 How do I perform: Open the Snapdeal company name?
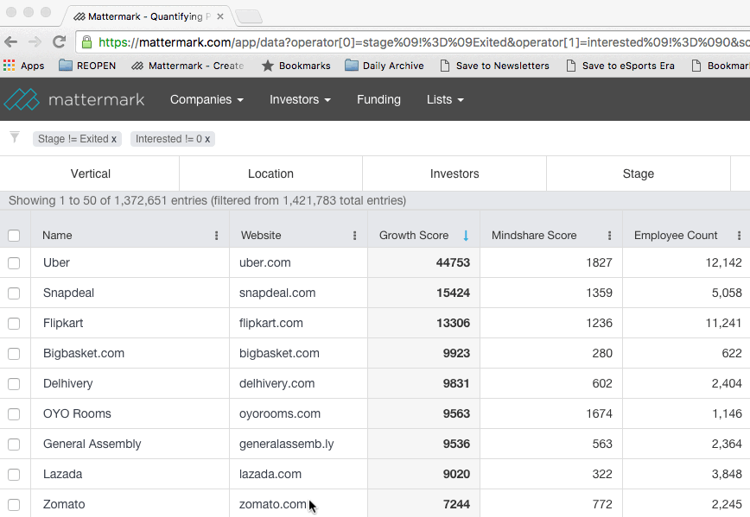(68, 293)
